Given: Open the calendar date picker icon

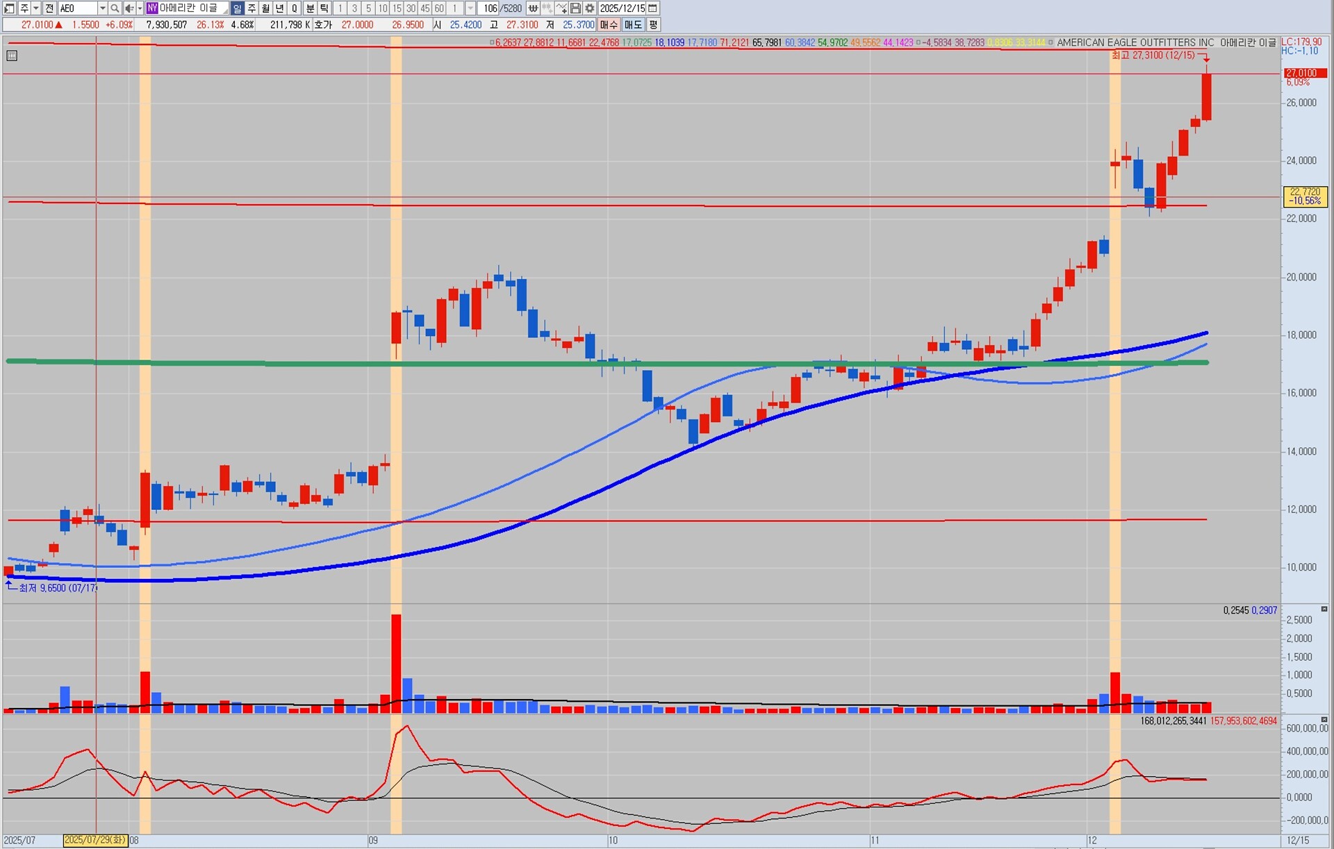Looking at the screenshot, I should pos(652,8).
